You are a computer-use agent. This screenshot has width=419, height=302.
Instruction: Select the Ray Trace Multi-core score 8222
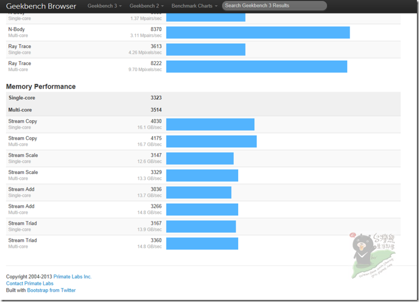pyautogui.click(x=156, y=63)
